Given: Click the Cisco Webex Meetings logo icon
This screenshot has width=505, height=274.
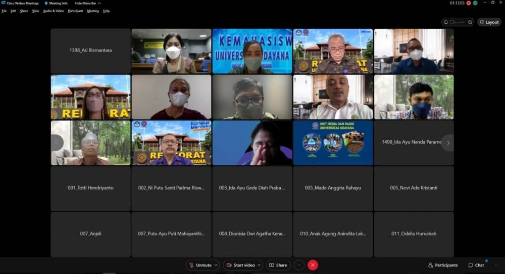Looking at the screenshot, I should point(4,3).
